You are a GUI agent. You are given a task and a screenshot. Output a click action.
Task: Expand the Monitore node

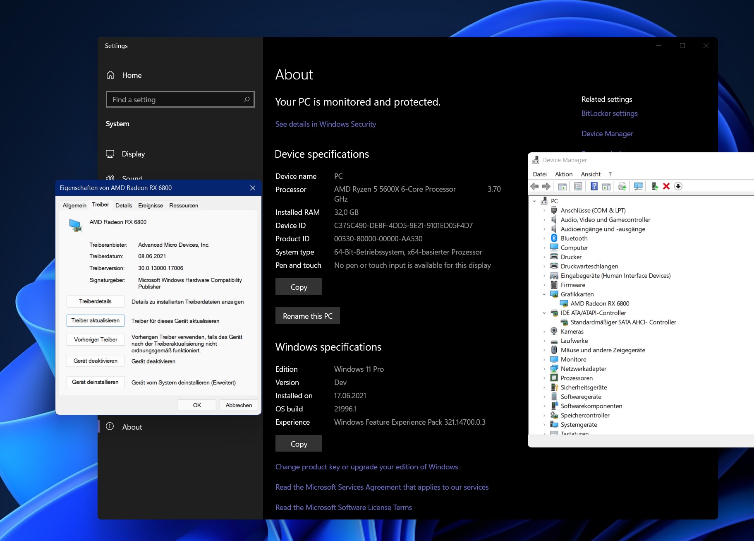tap(544, 359)
